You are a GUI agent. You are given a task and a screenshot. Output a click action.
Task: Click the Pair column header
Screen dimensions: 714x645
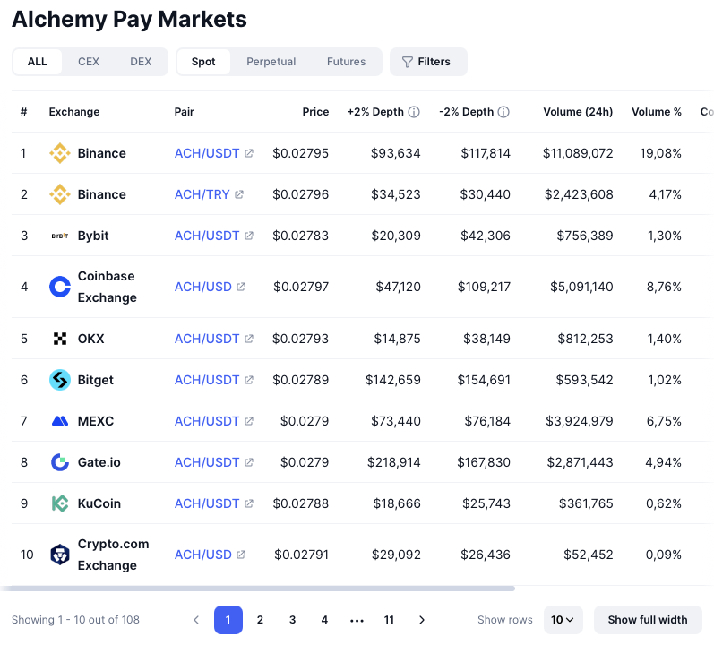(x=184, y=112)
